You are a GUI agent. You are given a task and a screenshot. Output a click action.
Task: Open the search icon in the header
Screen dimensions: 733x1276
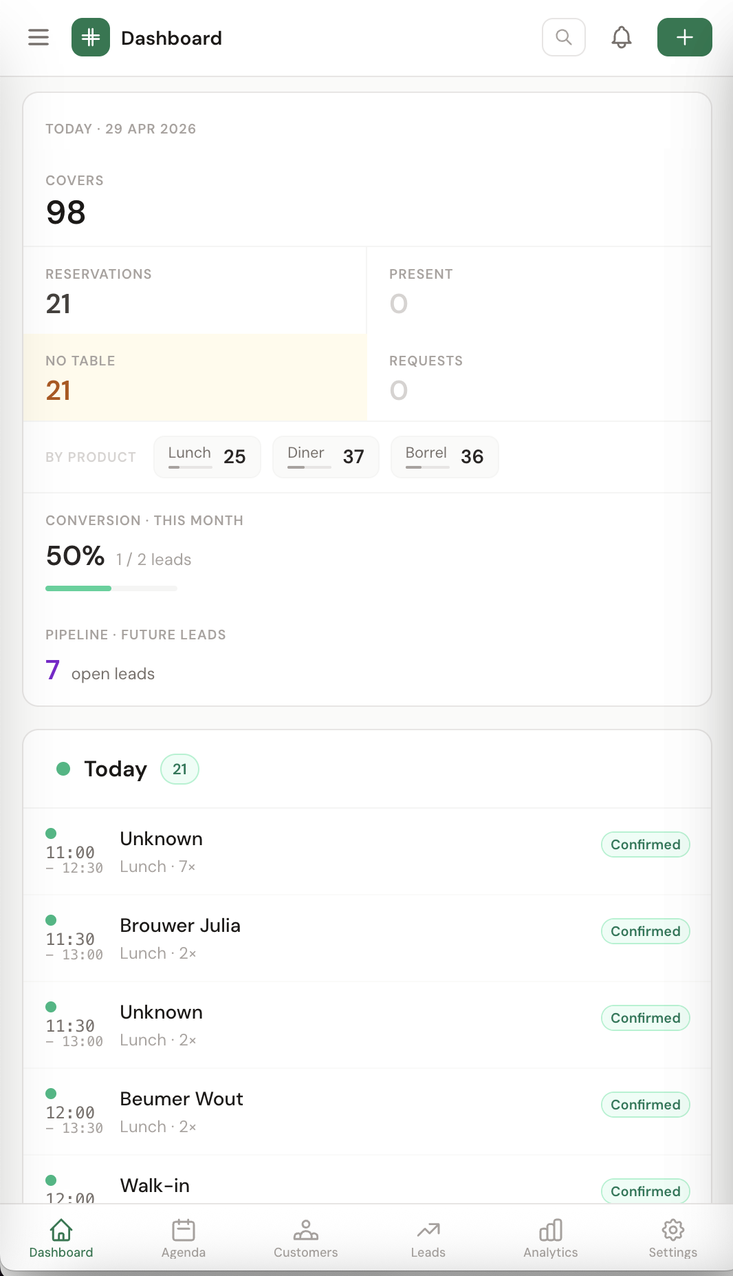563,37
